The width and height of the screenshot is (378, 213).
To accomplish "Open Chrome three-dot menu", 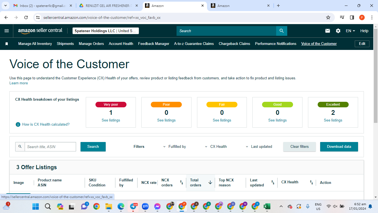I will (x=372, y=17).
